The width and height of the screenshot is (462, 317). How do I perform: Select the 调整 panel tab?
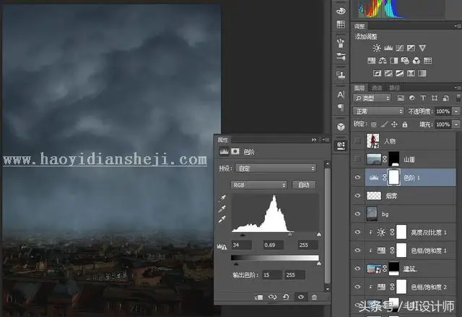359,26
